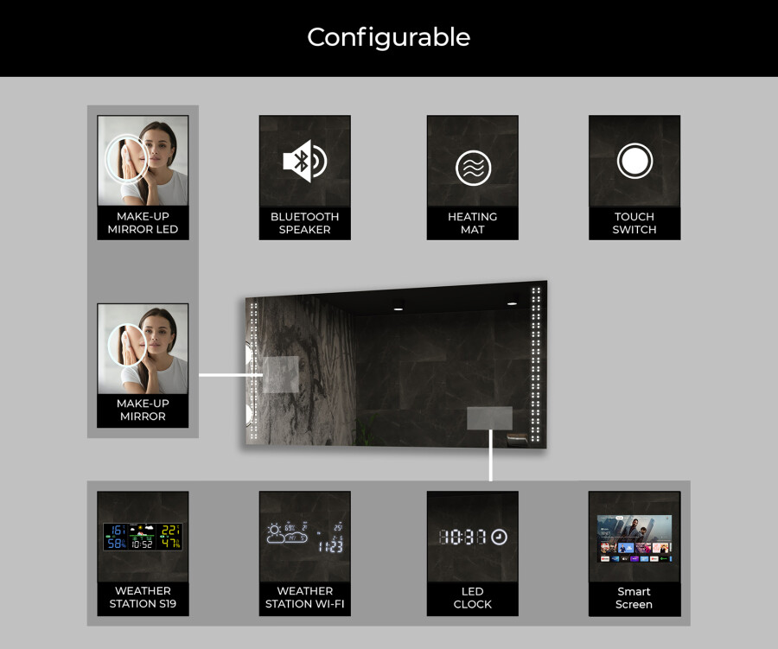Choose the "WEATHER STATION WI-FI" label

pos(304,598)
